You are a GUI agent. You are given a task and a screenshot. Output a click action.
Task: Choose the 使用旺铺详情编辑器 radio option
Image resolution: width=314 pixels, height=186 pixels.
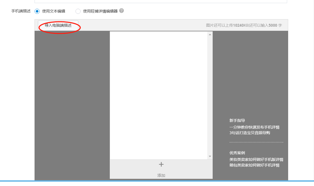(x=78, y=11)
